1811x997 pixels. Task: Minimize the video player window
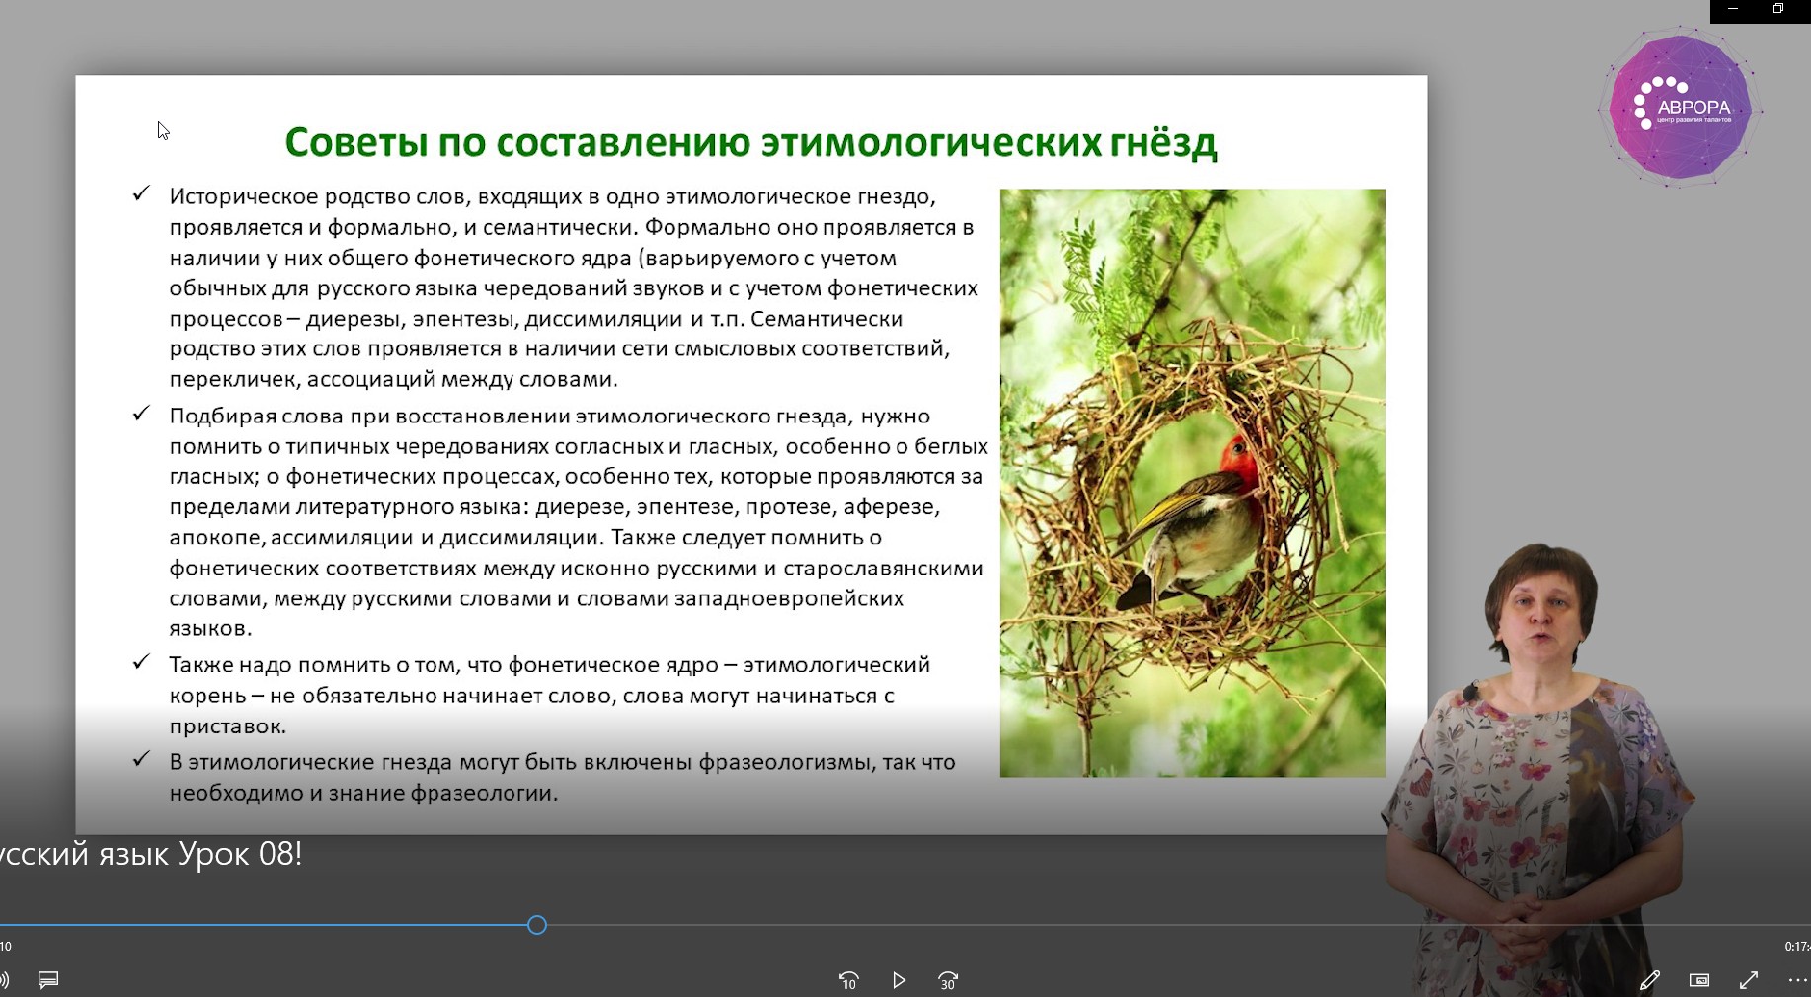point(1733,9)
